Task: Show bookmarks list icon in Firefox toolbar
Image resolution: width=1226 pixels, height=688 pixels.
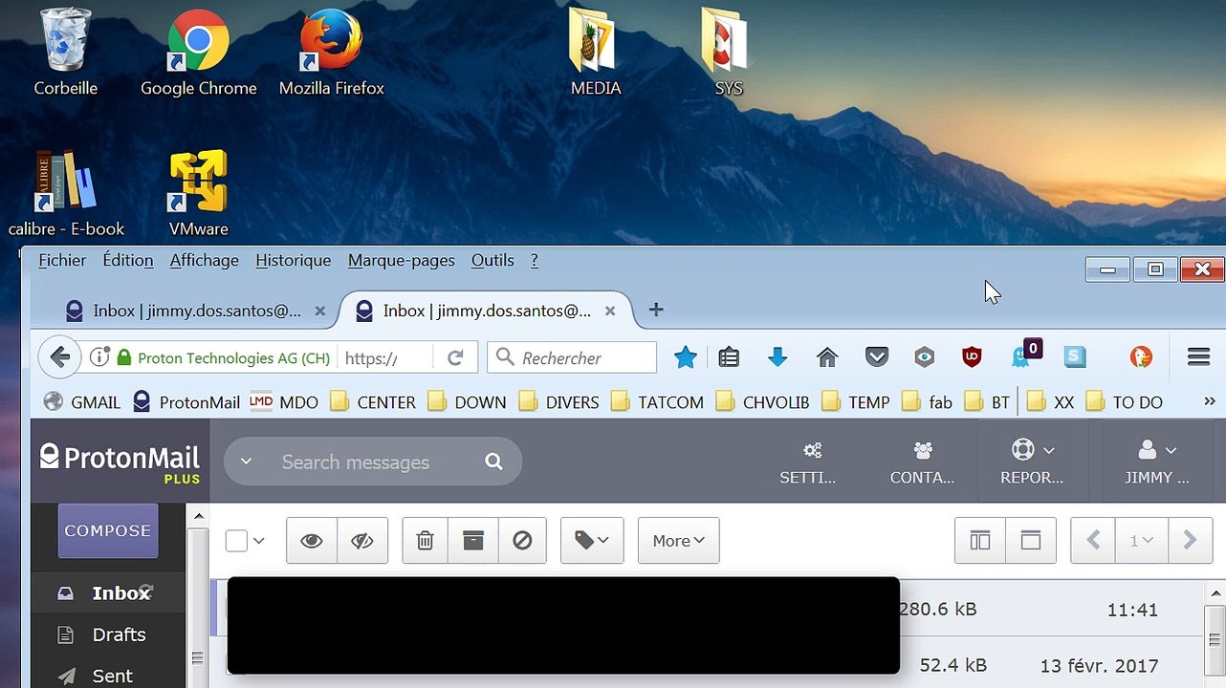Action: (x=730, y=357)
